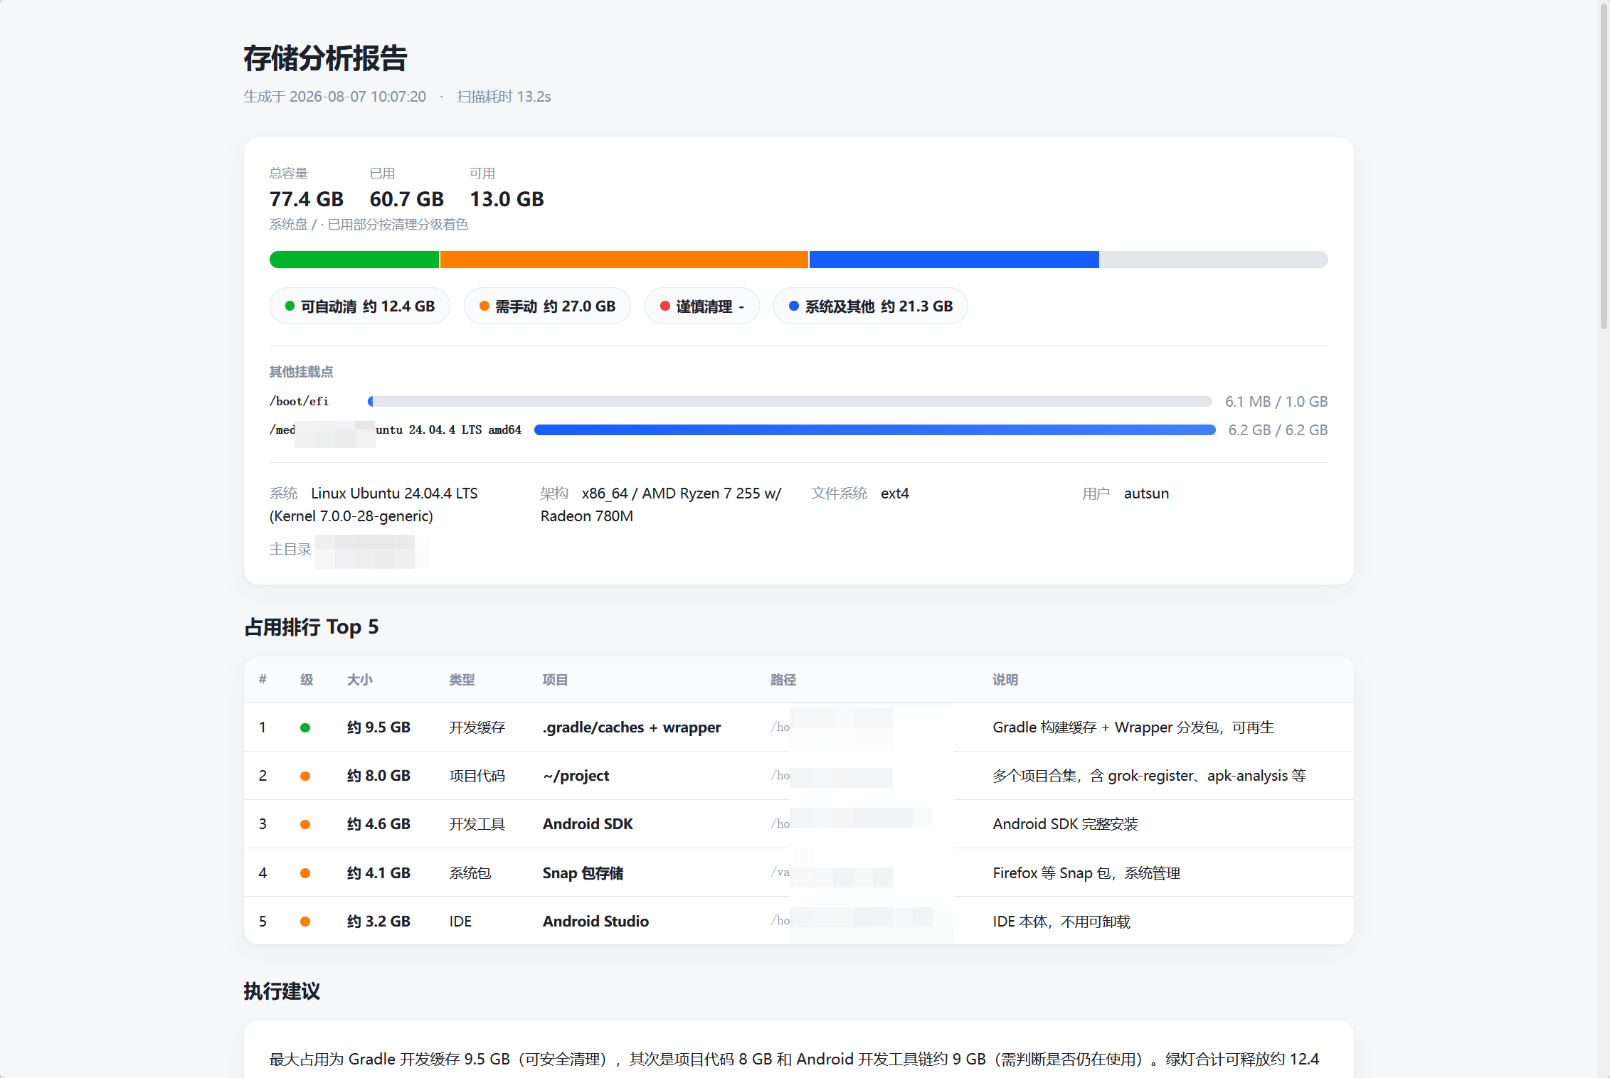This screenshot has width=1610, height=1078.
Task: Click the 谨慎清理 pill
Action: [x=702, y=306]
